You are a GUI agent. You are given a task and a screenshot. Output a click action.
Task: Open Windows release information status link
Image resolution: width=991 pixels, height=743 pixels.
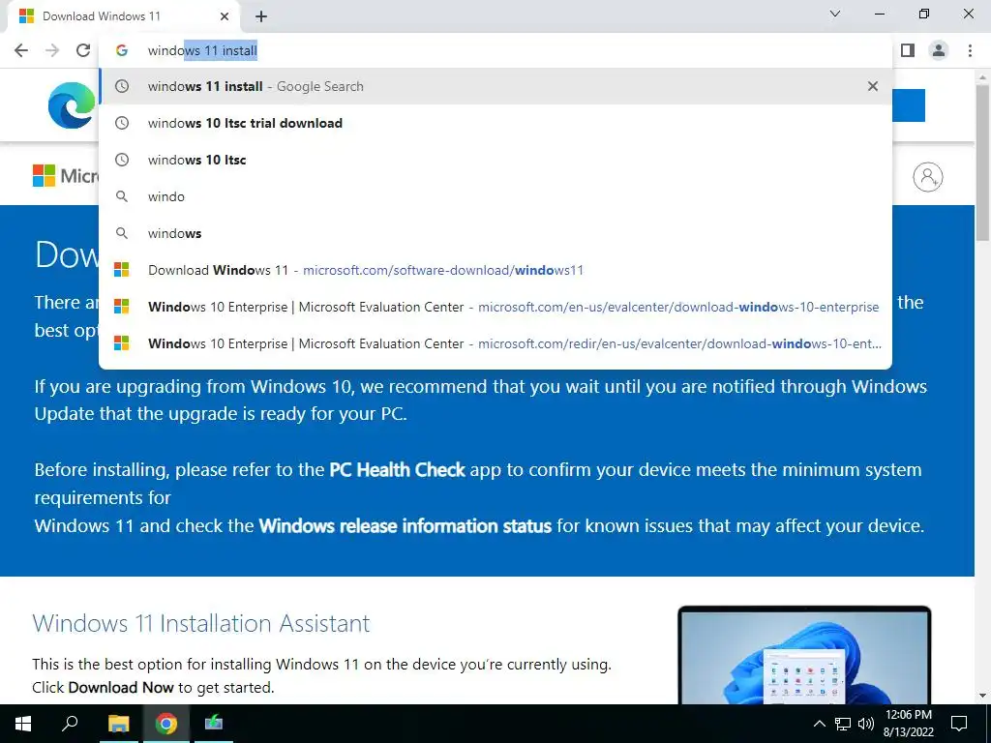pos(405,525)
